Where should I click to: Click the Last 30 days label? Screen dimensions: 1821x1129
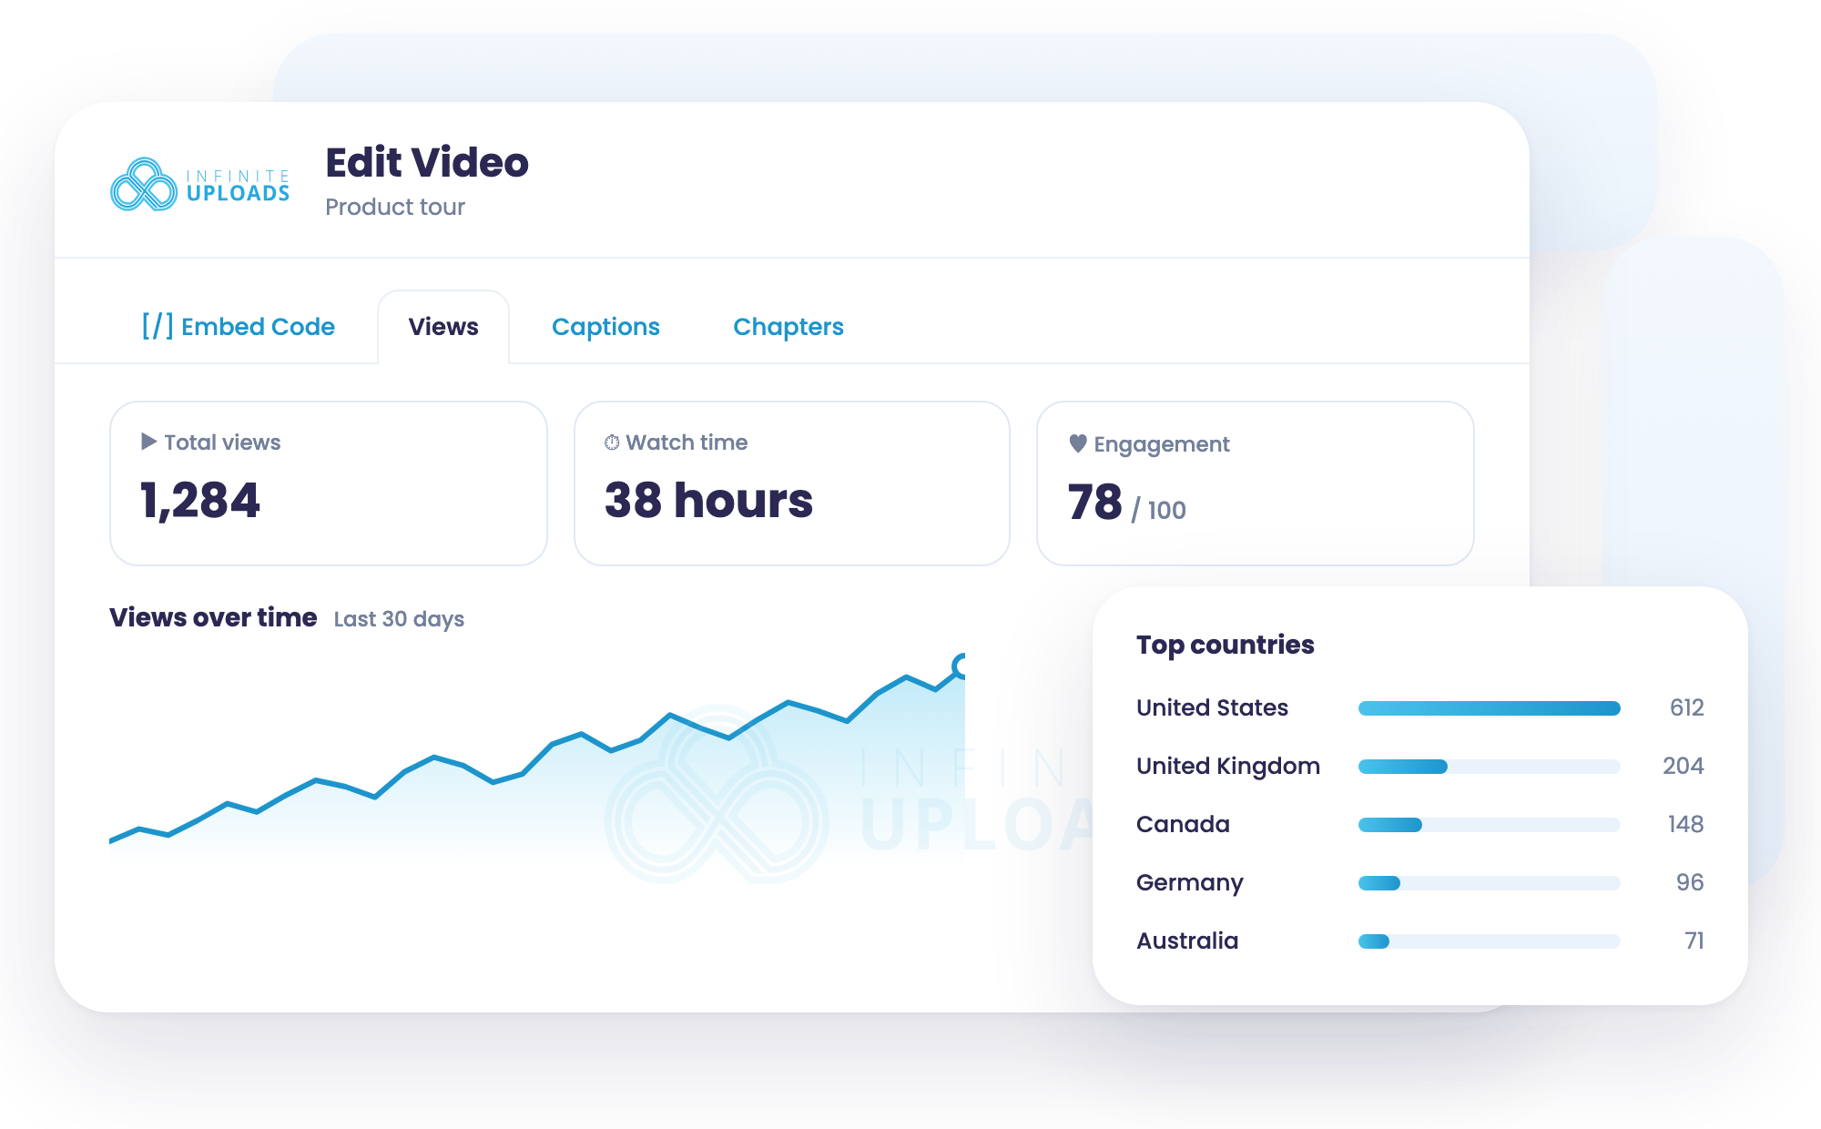point(399,619)
